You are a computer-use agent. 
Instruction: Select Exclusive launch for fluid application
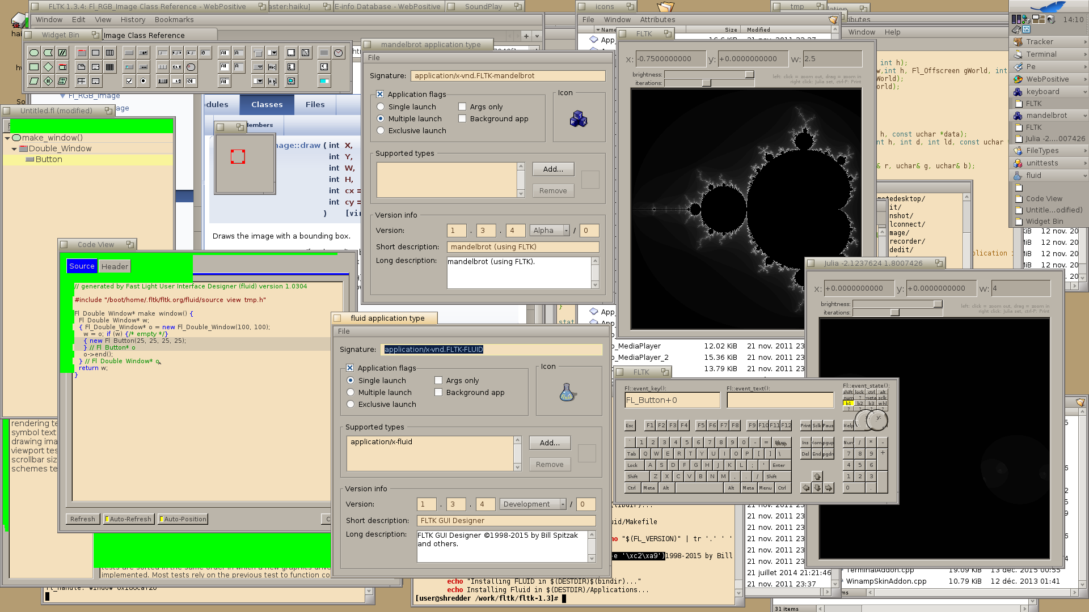click(x=351, y=404)
